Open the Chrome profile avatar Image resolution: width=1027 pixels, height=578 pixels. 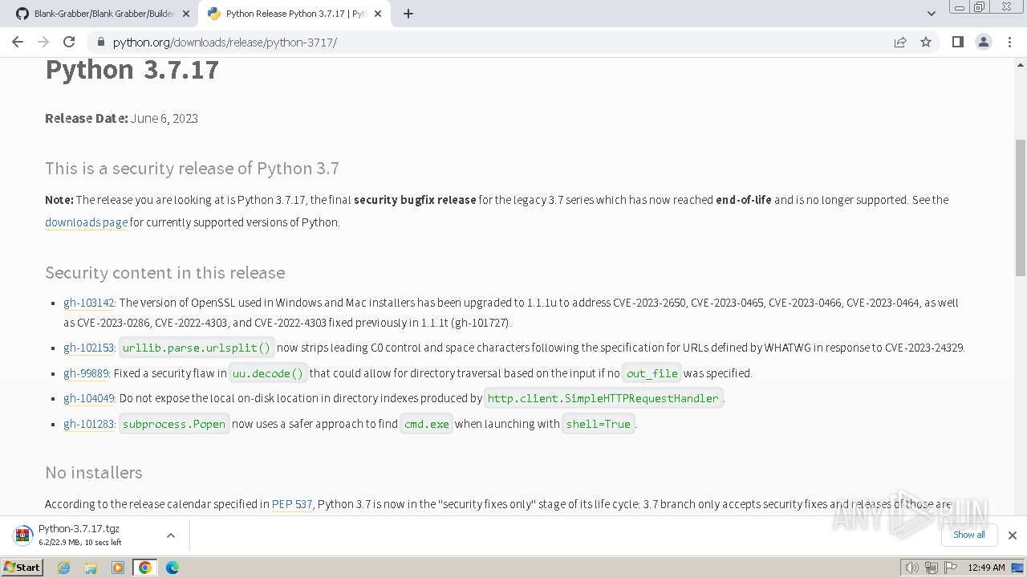click(983, 42)
